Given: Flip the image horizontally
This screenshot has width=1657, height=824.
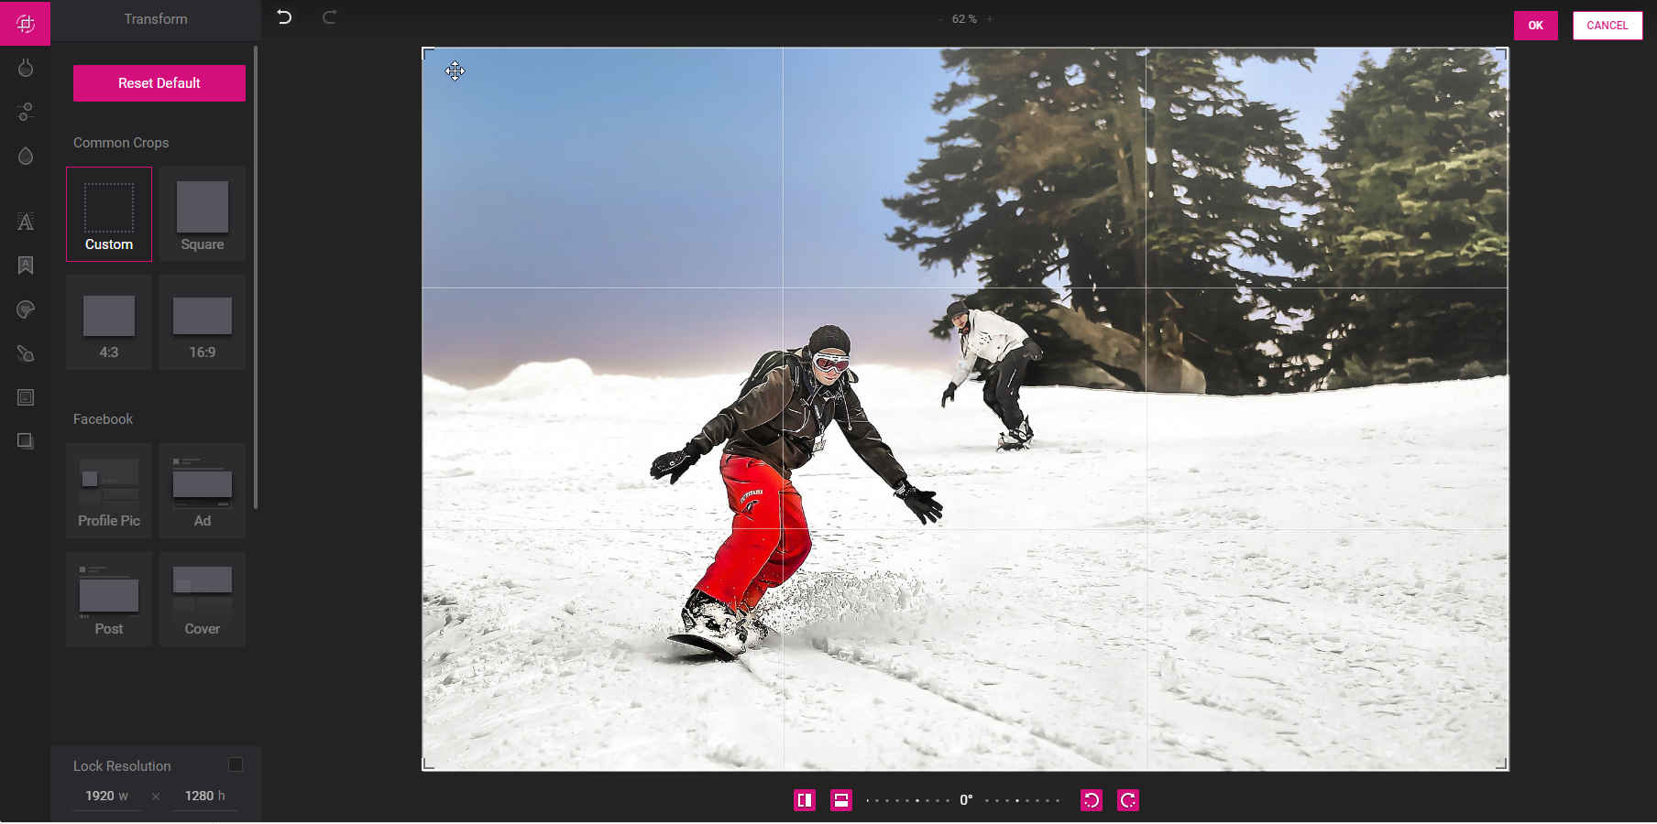Looking at the screenshot, I should (x=805, y=800).
